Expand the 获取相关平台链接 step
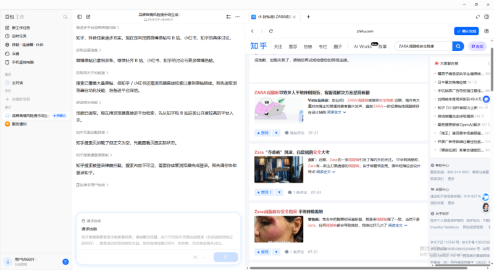The width and height of the screenshot is (494, 270). click(92, 73)
